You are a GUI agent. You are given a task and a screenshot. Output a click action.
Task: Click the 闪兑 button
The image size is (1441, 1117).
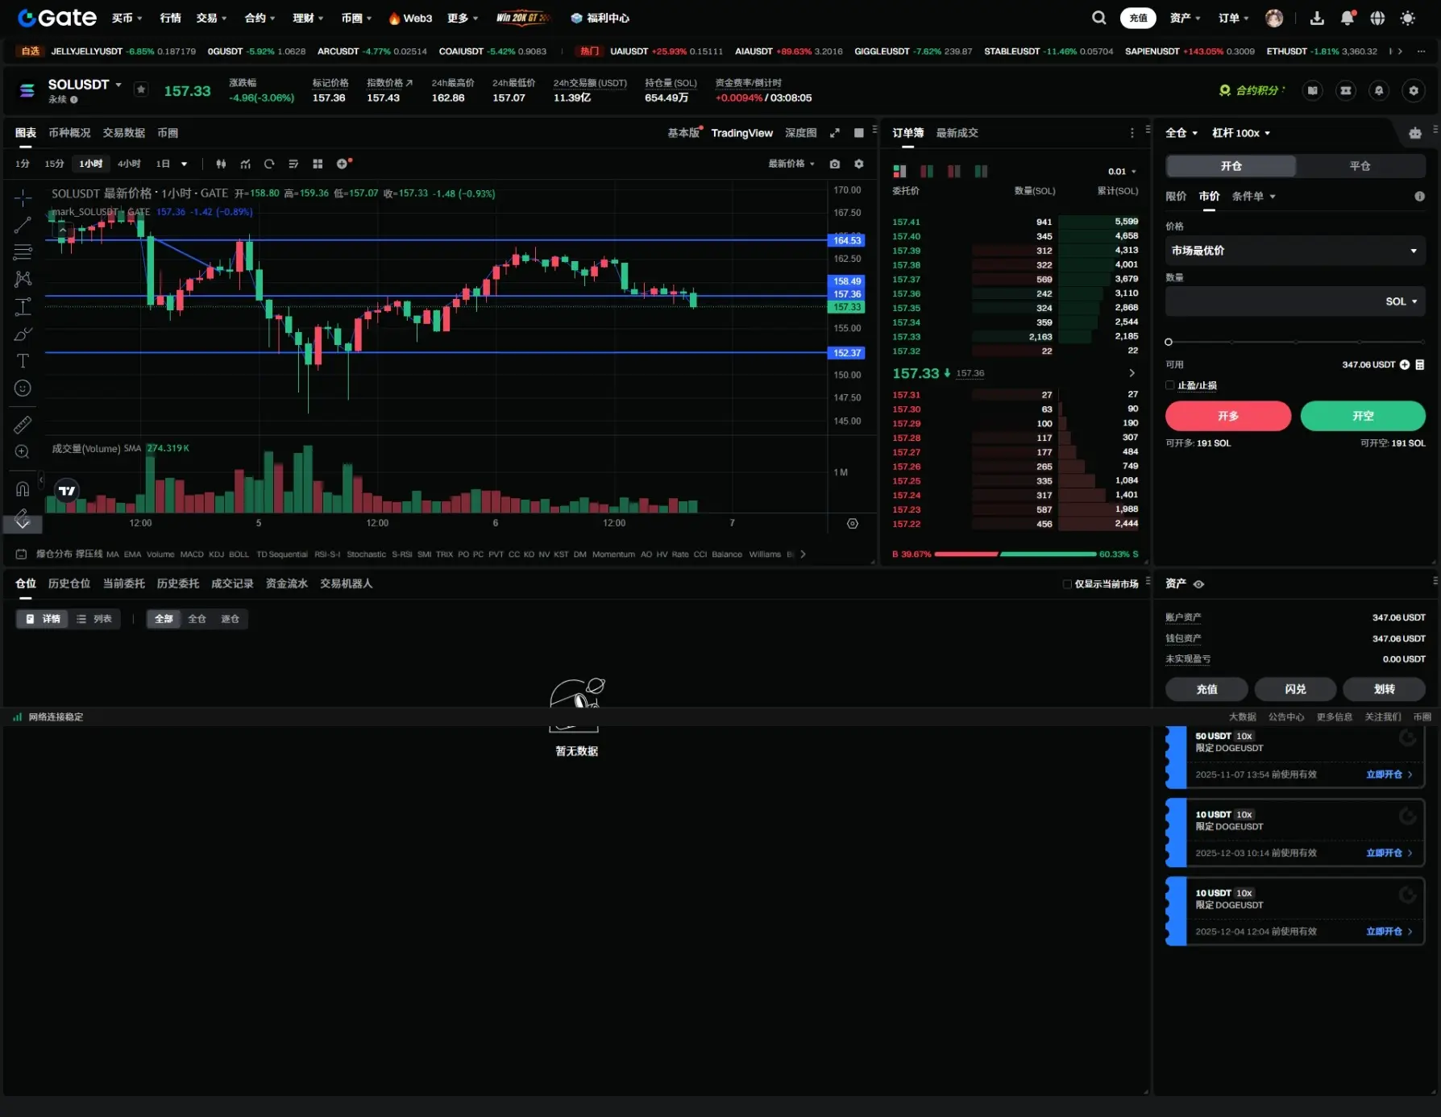[1296, 689]
